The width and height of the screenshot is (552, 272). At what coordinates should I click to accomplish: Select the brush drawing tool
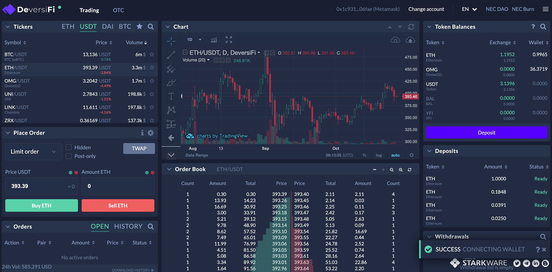tap(171, 82)
